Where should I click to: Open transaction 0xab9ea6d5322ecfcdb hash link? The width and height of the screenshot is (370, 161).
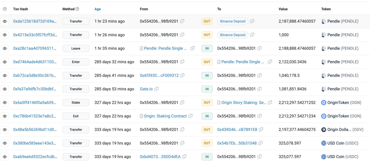click(35, 157)
